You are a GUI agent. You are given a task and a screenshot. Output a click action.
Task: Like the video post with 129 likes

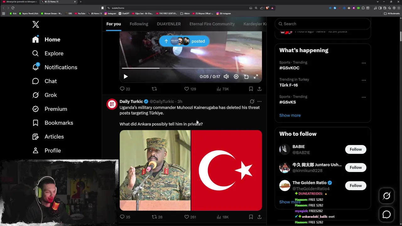coord(190,89)
